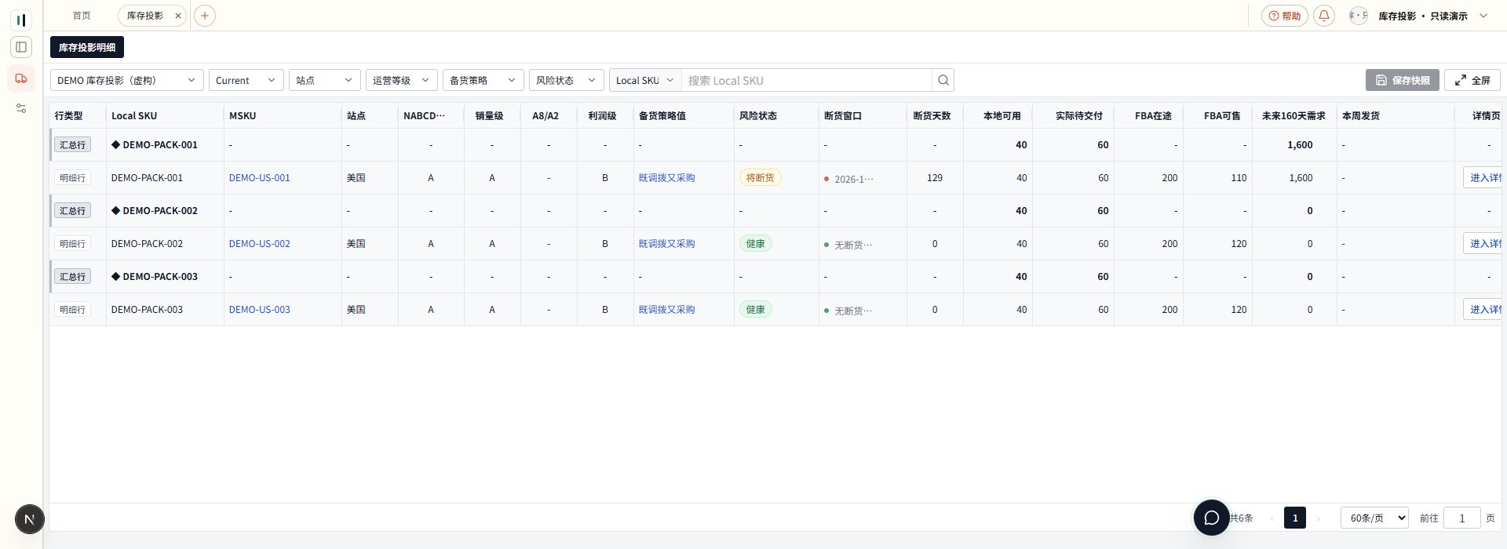Go to next page arrow
The height and width of the screenshot is (549, 1507).
[x=1319, y=518]
